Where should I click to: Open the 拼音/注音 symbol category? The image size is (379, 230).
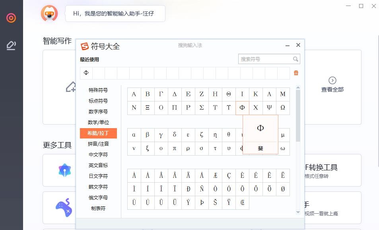tap(98, 144)
